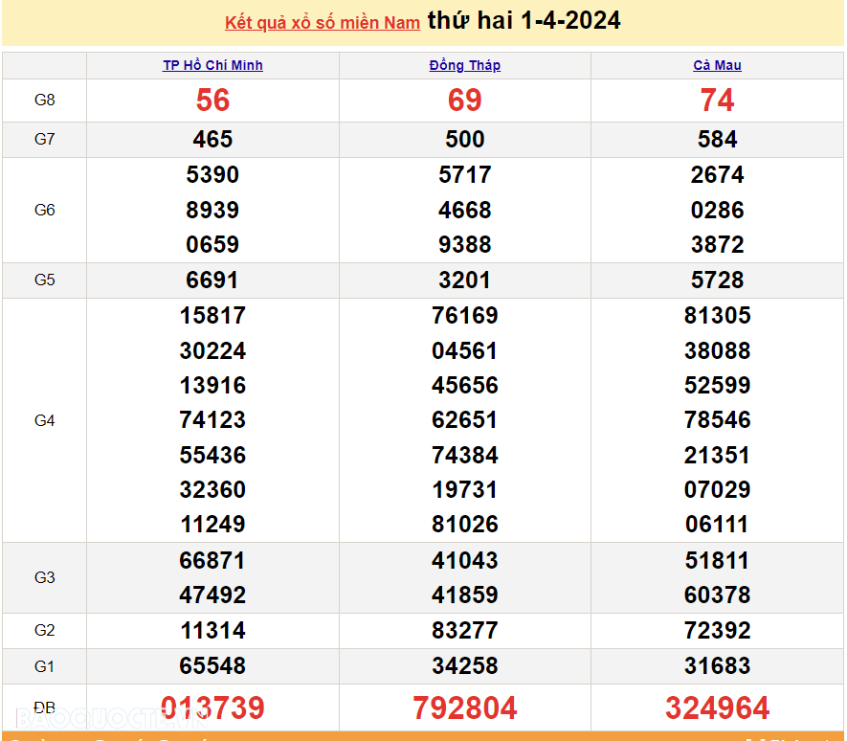Select the G6 number 4668
The width and height of the screenshot is (847, 741).
point(465,210)
